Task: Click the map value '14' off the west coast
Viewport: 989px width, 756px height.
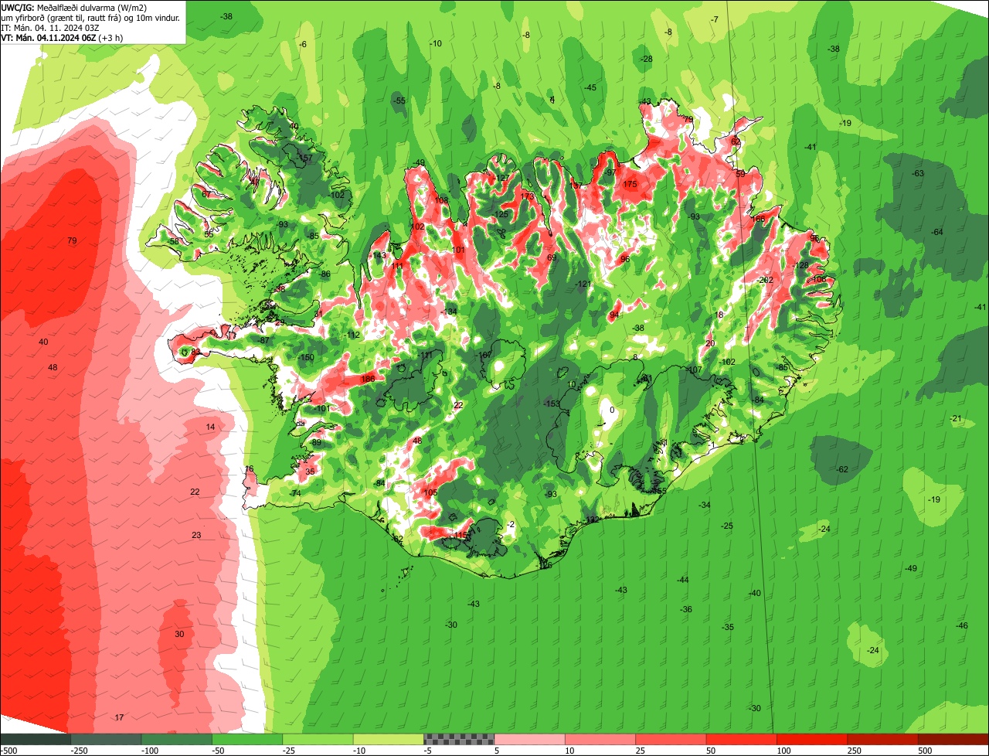Action: pos(210,427)
